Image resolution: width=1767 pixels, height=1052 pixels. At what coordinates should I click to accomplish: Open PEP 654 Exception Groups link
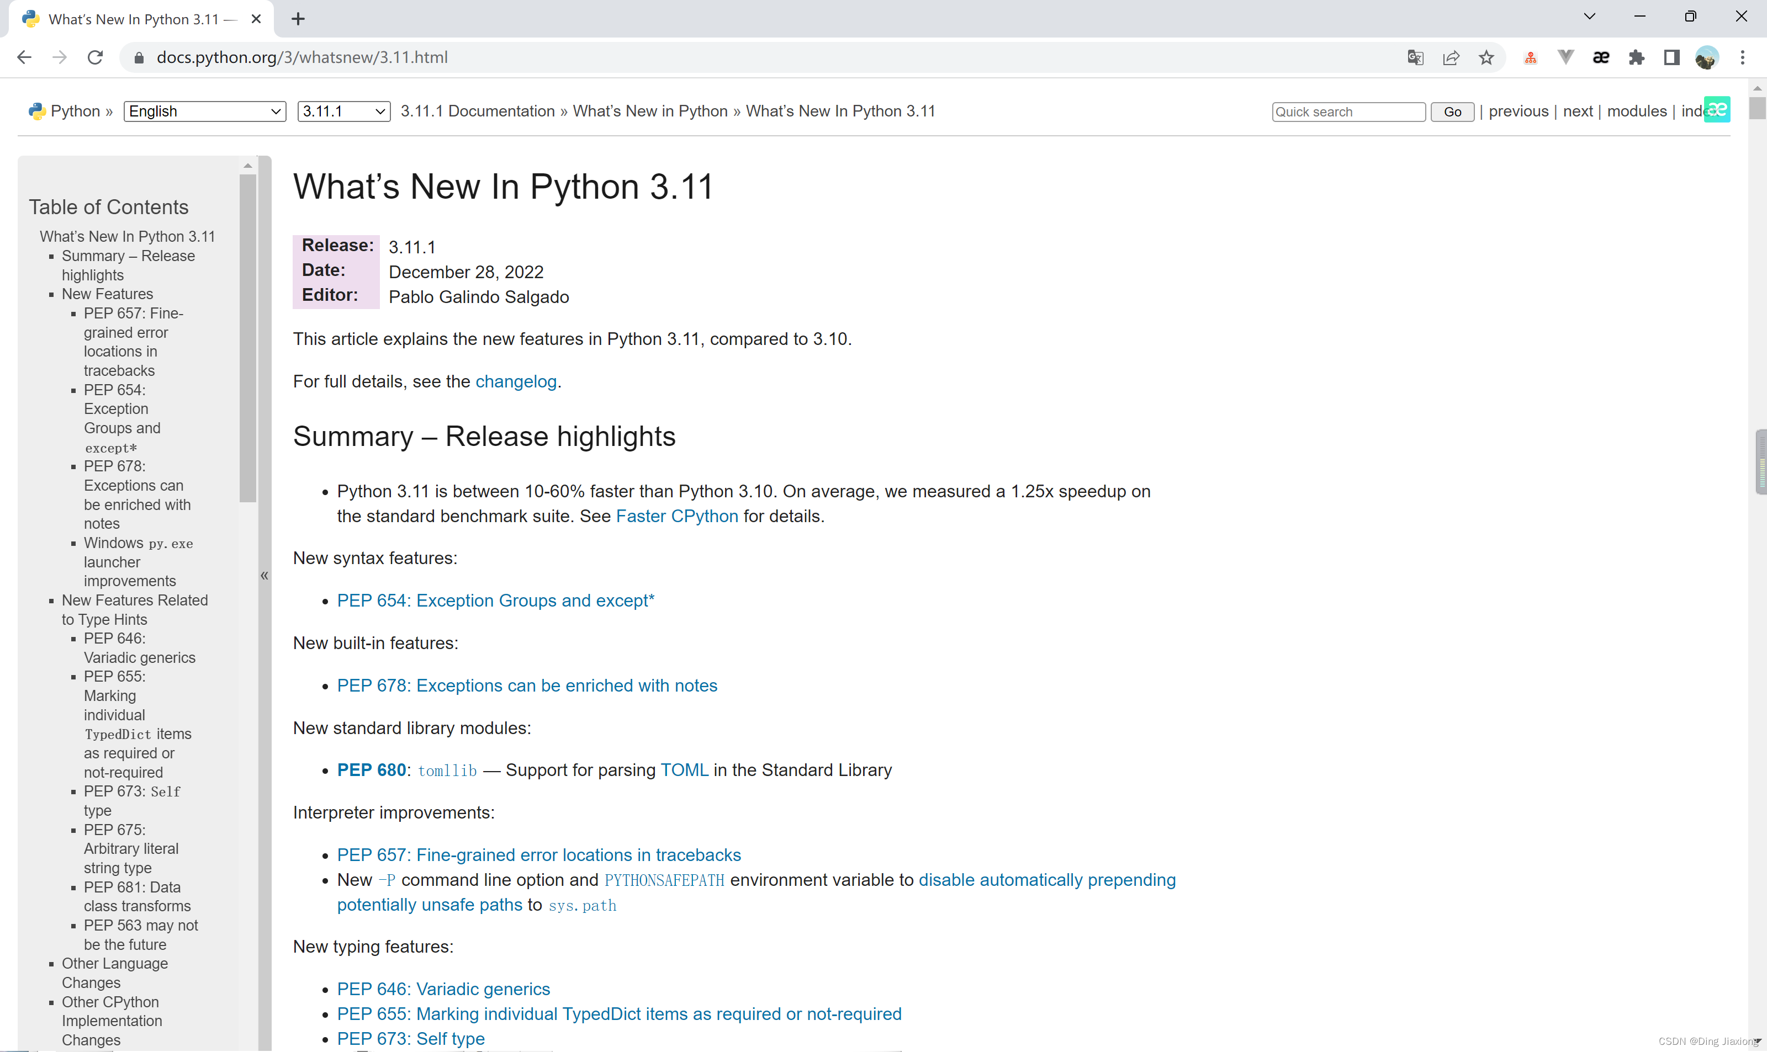tap(496, 601)
